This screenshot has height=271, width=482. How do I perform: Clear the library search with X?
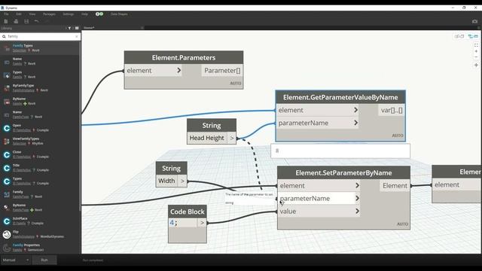(x=77, y=37)
